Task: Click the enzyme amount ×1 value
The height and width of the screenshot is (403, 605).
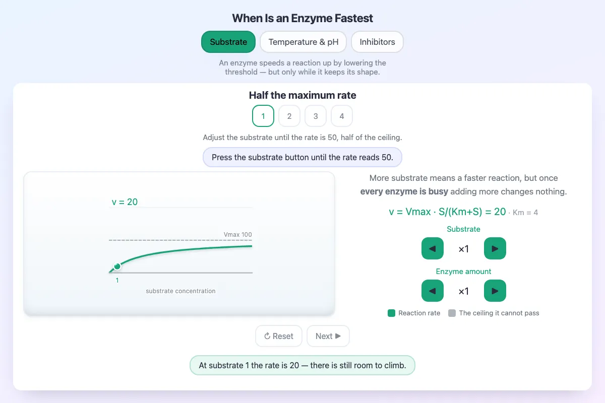Action: click(x=464, y=291)
